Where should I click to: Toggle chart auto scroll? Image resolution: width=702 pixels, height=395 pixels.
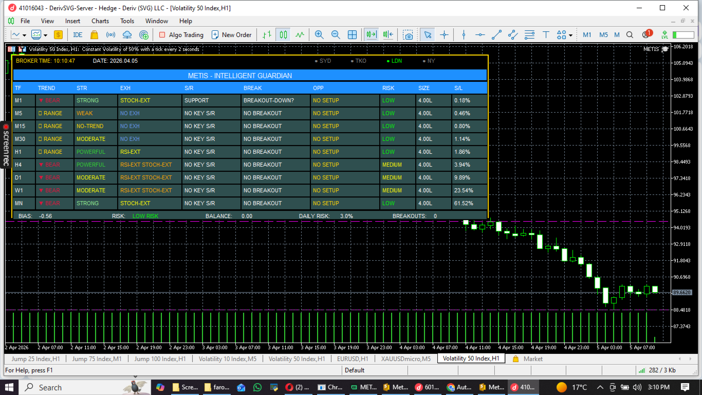point(371,35)
